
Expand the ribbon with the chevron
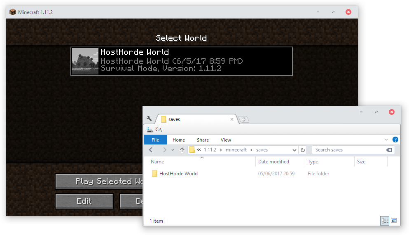[386, 140]
